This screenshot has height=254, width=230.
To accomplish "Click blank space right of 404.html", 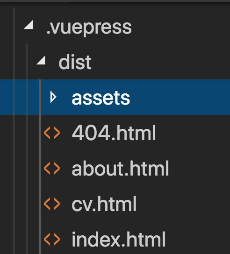I will coord(193,133).
